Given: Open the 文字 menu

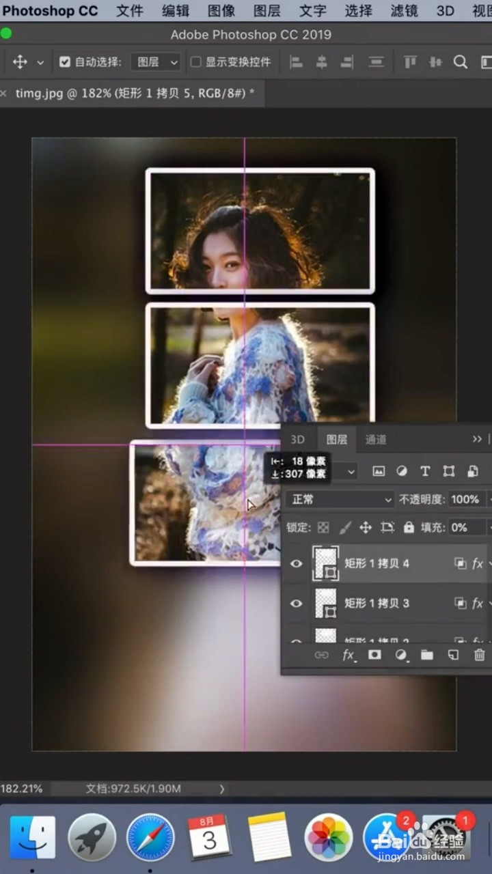Looking at the screenshot, I should click(313, 11).
